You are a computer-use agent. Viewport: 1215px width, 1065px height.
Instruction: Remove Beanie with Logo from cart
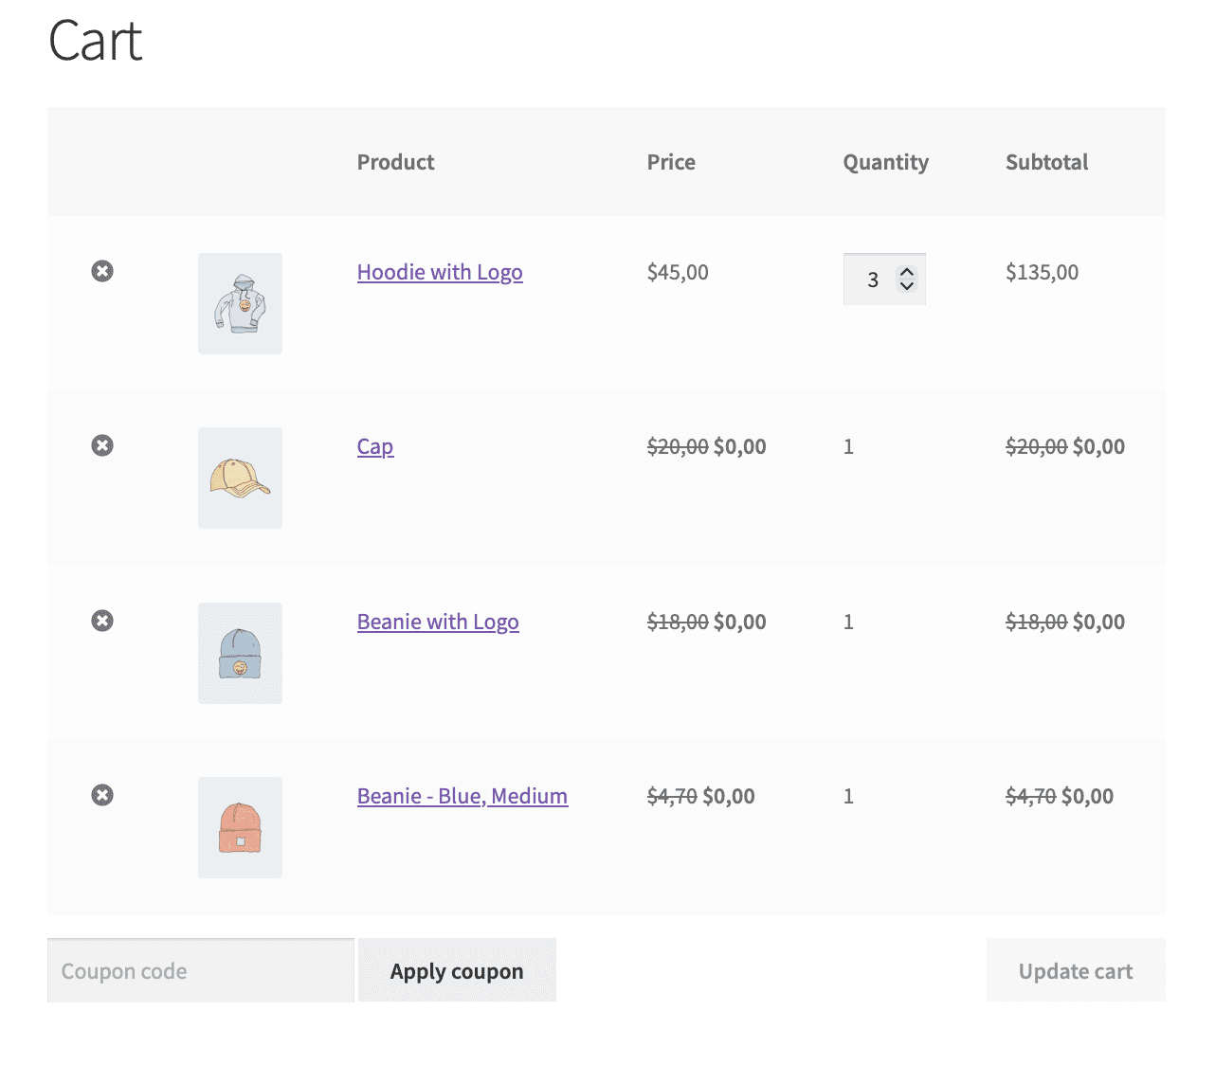[102, 621]
